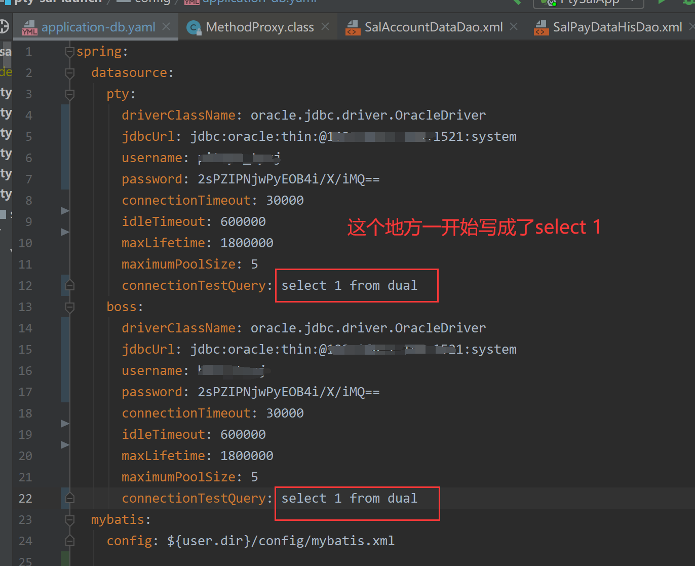This screenshot has height=566, width=695.
Task: Click the class icon on MethodProxy.class tab
Action: click(193, 27)
